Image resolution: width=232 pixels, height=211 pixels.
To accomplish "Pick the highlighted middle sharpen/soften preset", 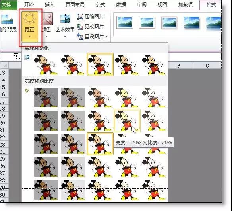I will pos(100,64).
